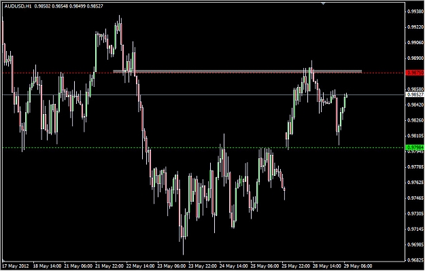425x271 pixels.
Task: Click the 0.97305 price axis value
Action: pyautogui.click(x=415, y=213)
